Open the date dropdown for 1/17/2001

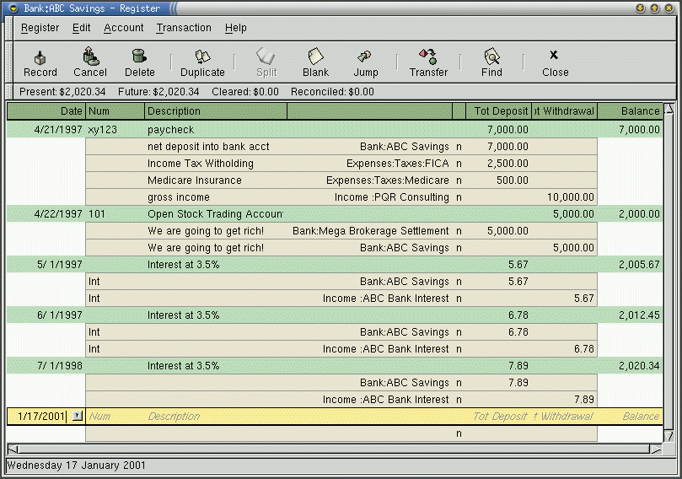tap(78, 416)
